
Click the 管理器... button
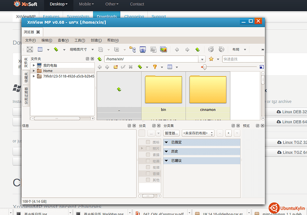click(171, 133)
